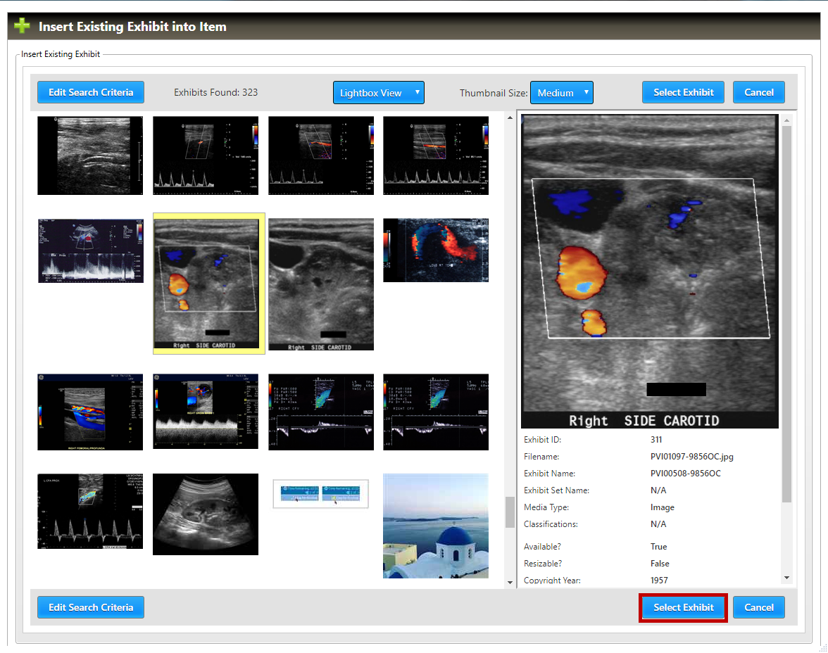Open the Lightbox View dropdown

tap(378, 93)
